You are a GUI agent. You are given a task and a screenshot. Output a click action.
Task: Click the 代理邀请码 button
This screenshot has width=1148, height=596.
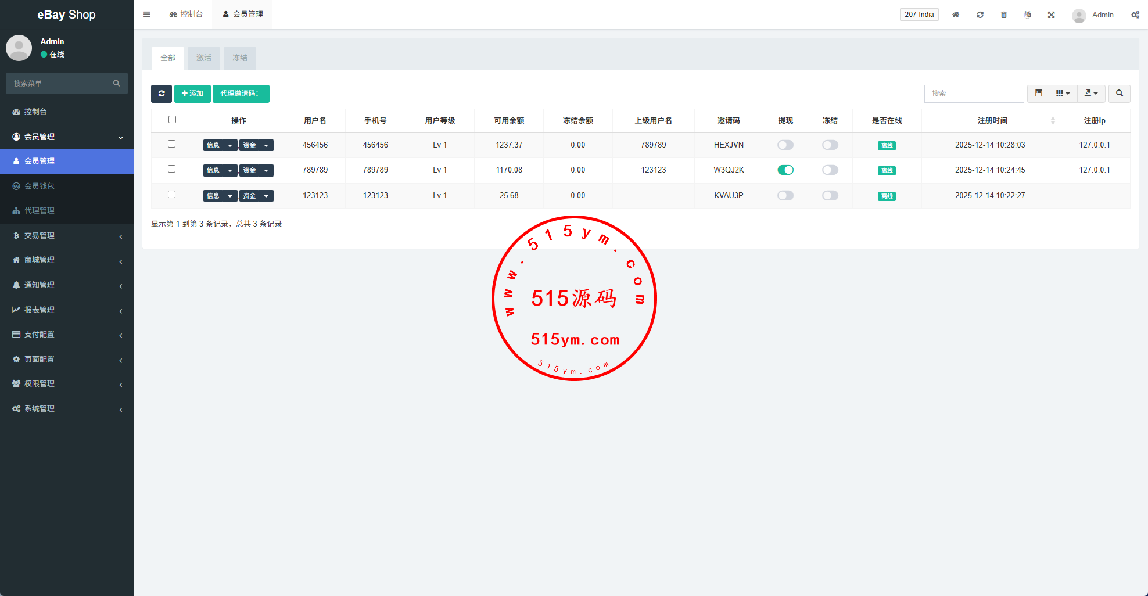241,94
